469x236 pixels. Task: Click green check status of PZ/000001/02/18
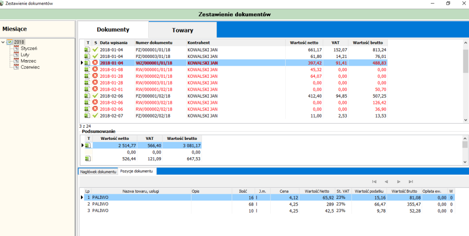[x=95, y=96]
